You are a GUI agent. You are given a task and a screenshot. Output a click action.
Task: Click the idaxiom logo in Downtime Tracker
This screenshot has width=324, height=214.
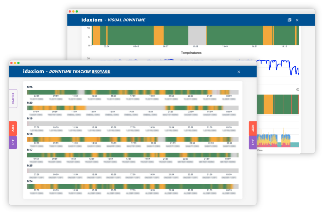(x=33, y=71)
